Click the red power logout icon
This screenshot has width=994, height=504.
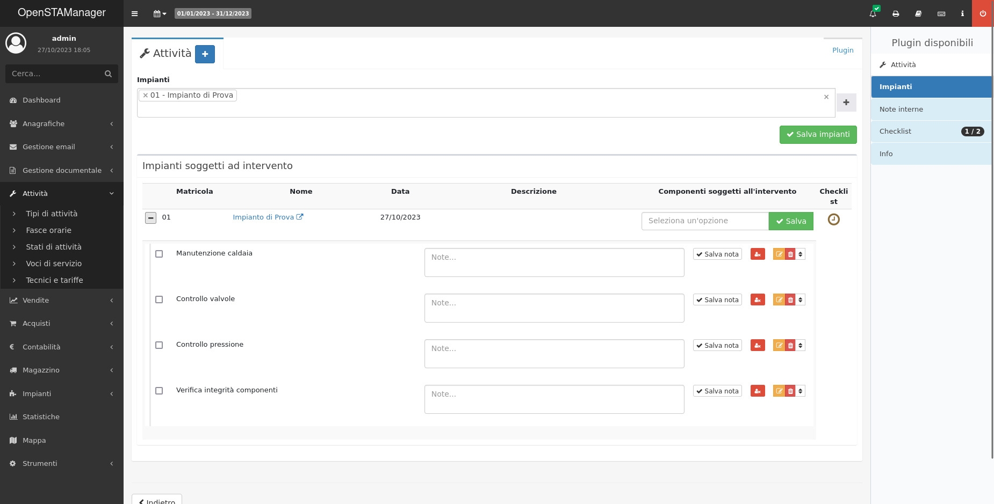tap(983, 13)
